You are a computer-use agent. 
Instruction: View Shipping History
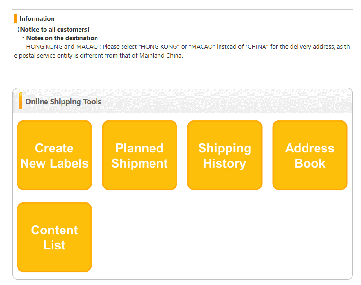click(225, 155)
